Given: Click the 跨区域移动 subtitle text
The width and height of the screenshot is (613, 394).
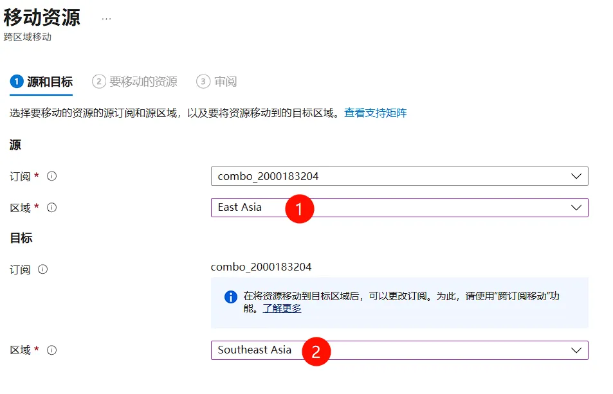Looking at the screenshot, I should pos(28,37).
